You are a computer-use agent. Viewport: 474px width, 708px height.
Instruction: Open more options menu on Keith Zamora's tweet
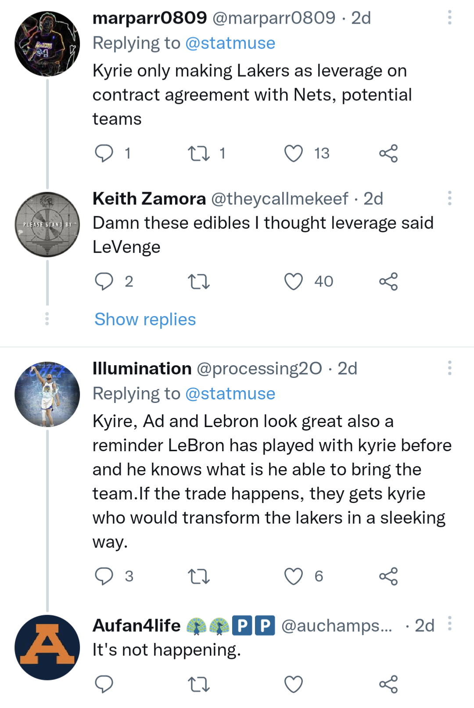[x=449, y=198]
